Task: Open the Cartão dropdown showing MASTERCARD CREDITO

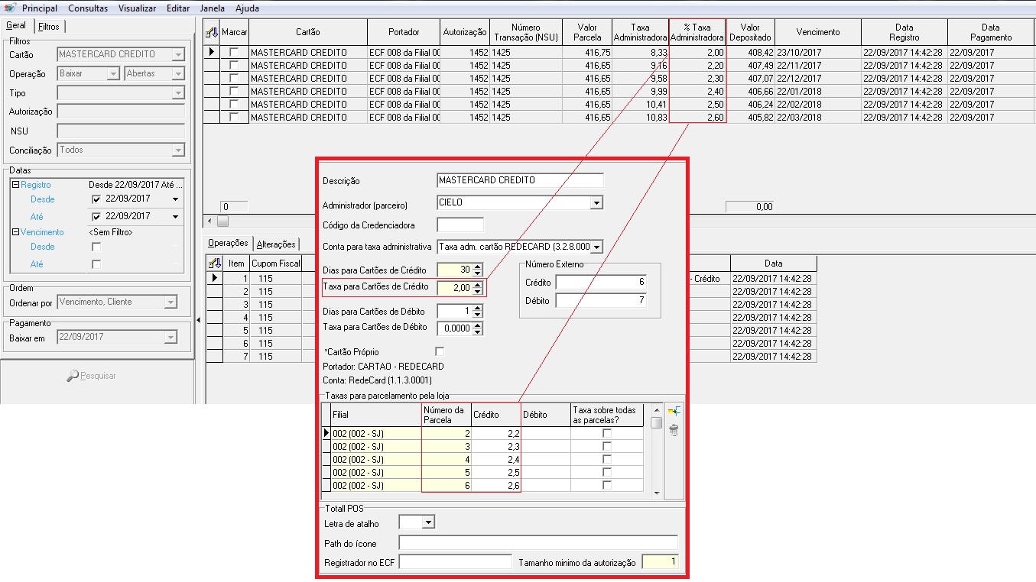Action: (178, 54)
